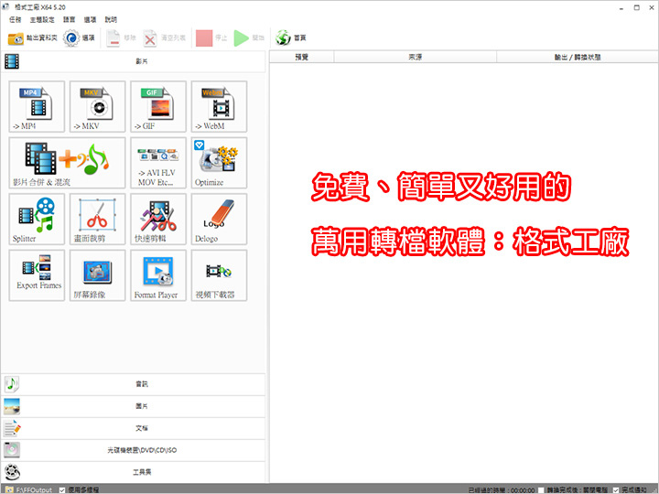This screenshot has width=659, height=494.
Task: Open the Delogo eraser tile
Action: click(x=219, y=220)
